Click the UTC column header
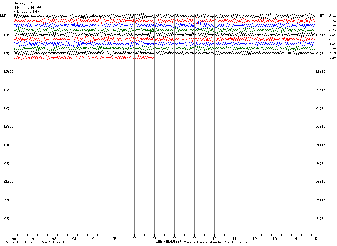This screenshot has width=337, height=246. 322,16
